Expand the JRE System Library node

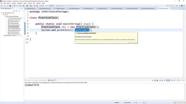[3, 35]
